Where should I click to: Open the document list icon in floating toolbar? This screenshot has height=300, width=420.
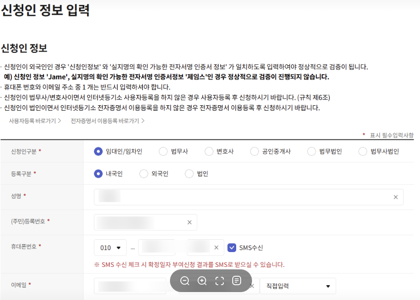237,281
